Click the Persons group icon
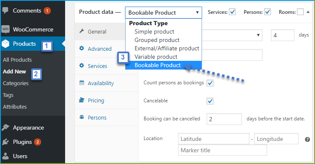This screenshot has height=164, width=315. pyautogui.click(x=81, y=117)
